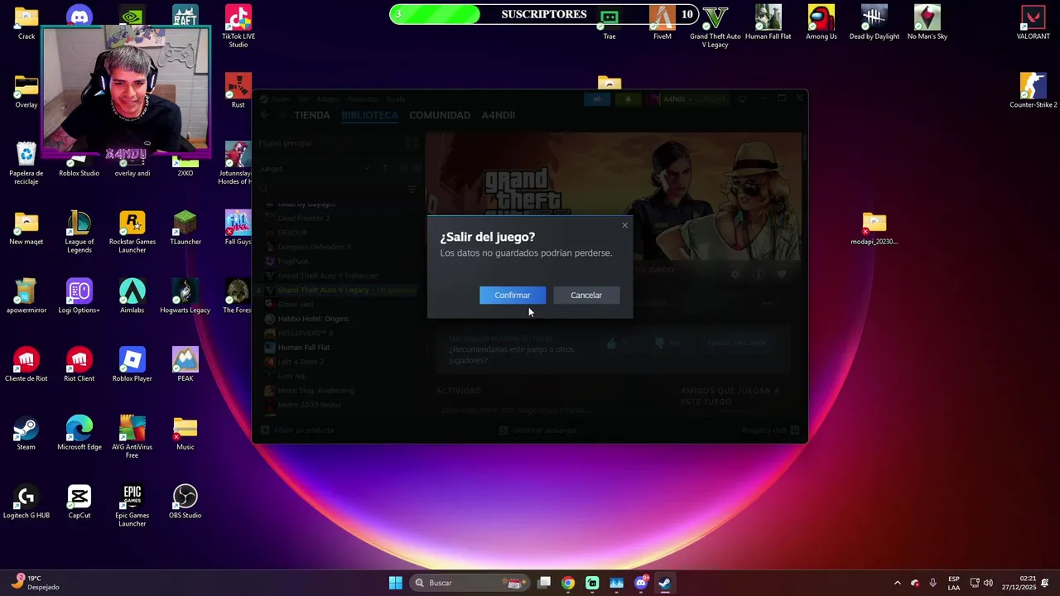Open Cliente de Riot icon
This screenshot has width=1060, height=596.
click(26, 365)
